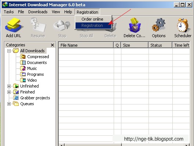
Task: Select the Finished folder icon
Action: tap(16, 92)
